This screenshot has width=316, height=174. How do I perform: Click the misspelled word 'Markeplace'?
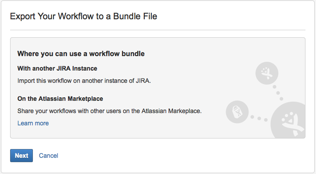185,111
